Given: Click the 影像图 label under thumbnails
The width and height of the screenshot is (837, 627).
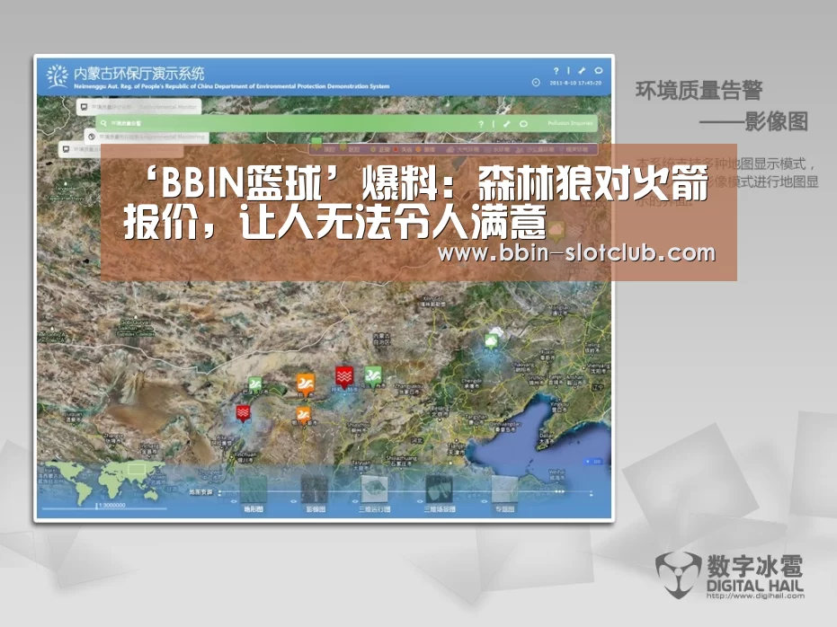Looking at the screenshot, I should (x=316, y=509).
